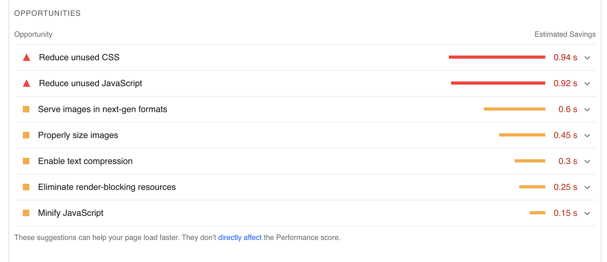Select the Properly size images opportunity

coord(78,135)
